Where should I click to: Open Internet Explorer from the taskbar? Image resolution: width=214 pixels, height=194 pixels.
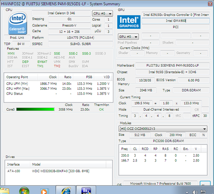pos(66,191)
